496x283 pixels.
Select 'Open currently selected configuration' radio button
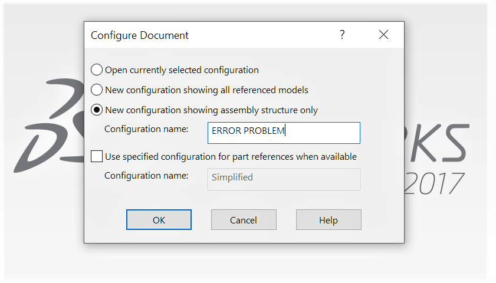click(97, 70)
